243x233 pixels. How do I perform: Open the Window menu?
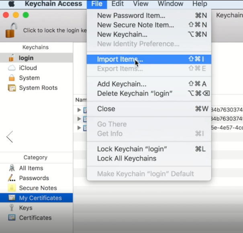coord(170,4)
